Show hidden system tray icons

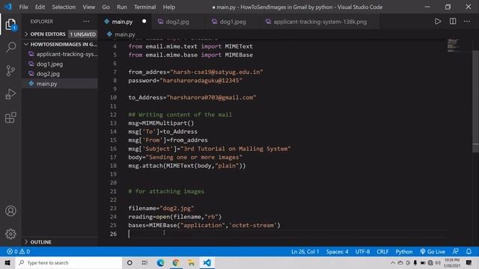[393, 262]
